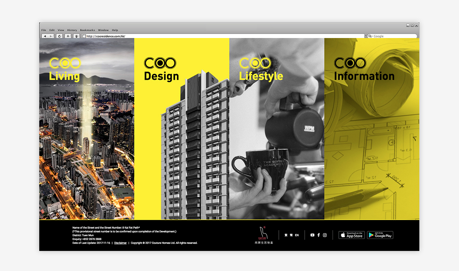
Task: Switch language to Traditional Chinese 繁
Action: [286, 235]
